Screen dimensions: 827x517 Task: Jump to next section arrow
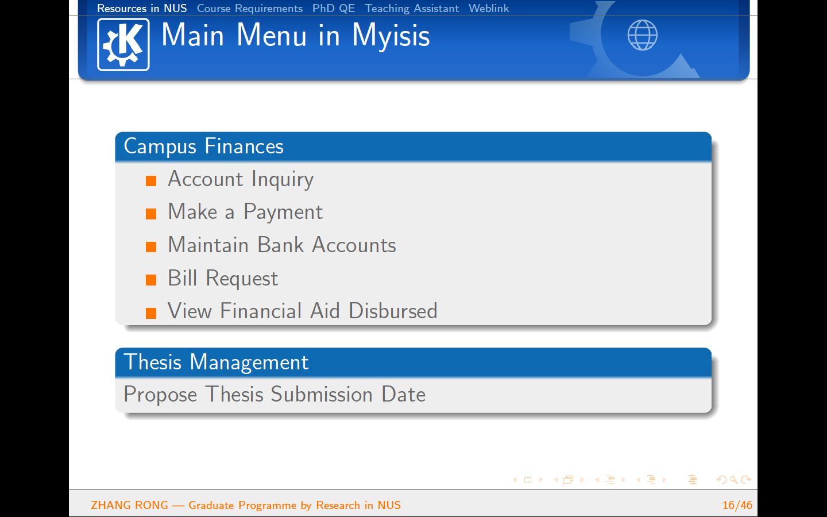[664, 480]
